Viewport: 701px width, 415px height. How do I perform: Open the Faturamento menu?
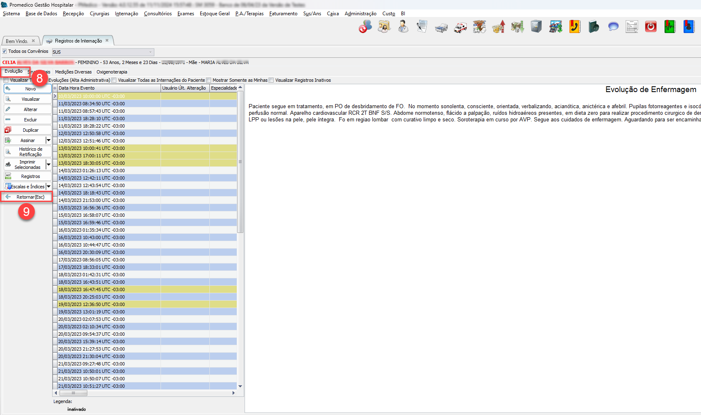coord(283,14)
